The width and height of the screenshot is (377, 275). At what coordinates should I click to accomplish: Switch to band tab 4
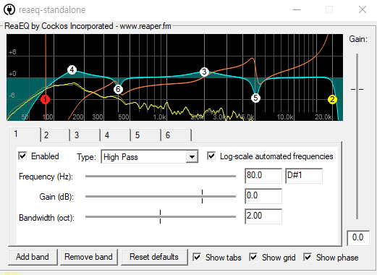[x=116, y=135]
